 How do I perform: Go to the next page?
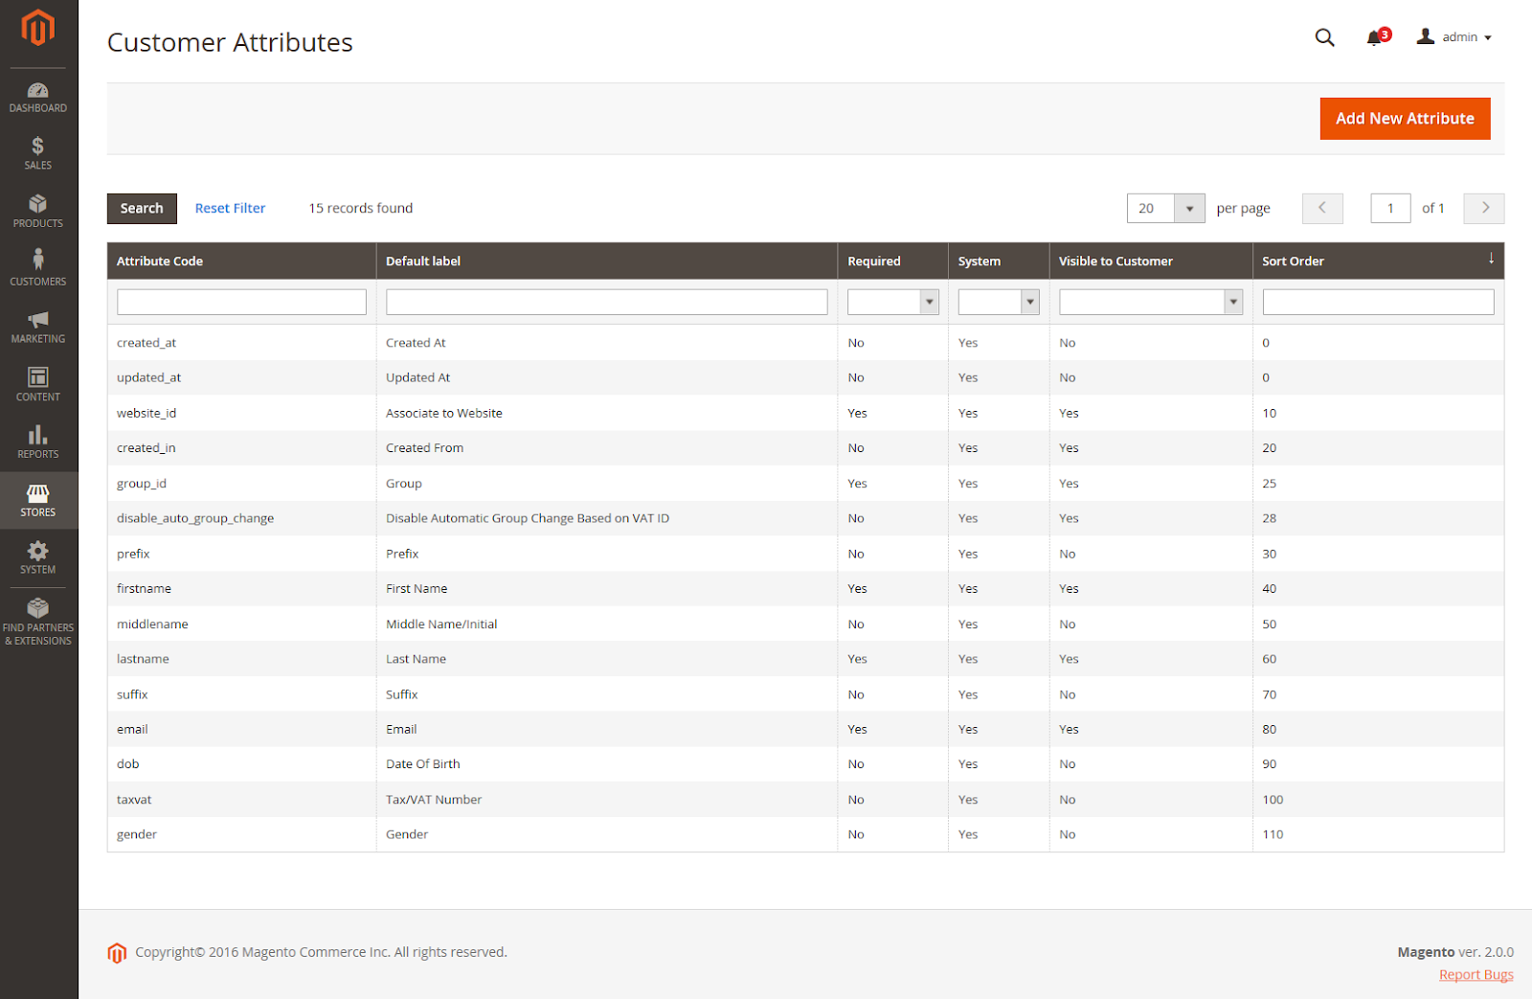1484,208
